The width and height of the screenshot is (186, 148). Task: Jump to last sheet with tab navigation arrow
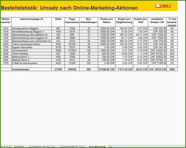(x=10, y=146)
